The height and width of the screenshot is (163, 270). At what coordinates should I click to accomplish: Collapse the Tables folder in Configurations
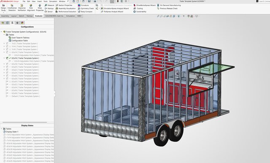point(4,35)
